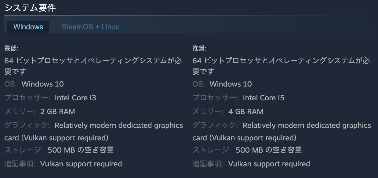
Task: Click the minimum 追記事項 Vulkan note
Action: click(x=81, y=164)
